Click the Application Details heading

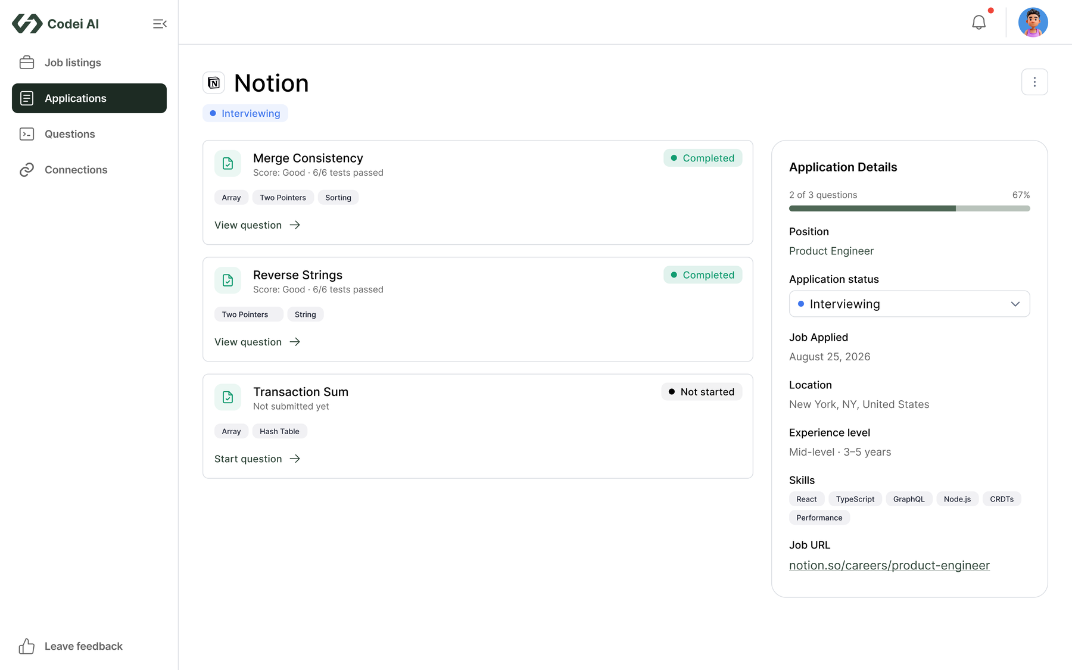(843, 167)
